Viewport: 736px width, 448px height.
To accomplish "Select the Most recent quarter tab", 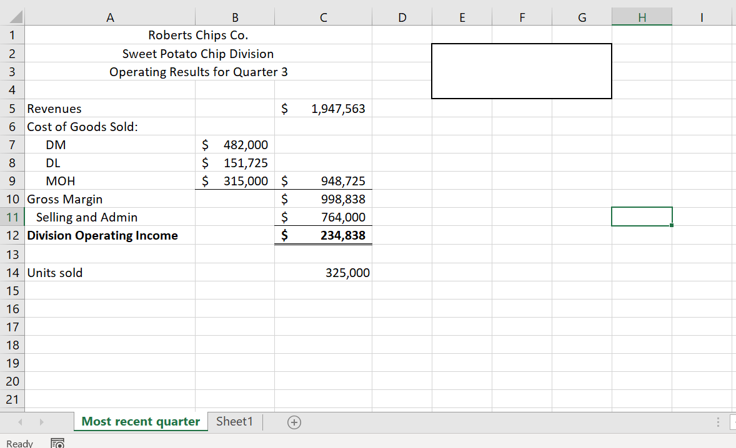I will 140,422.
